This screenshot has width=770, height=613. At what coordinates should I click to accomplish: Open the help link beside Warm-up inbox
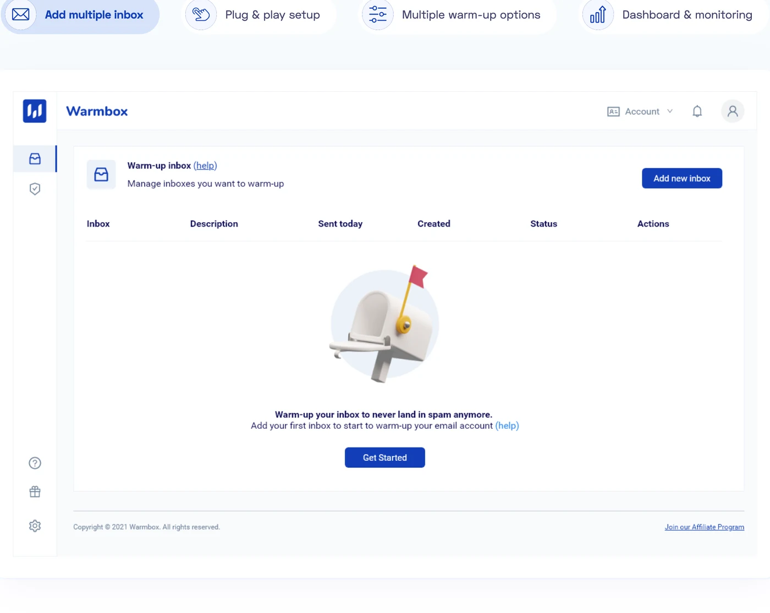(205, 166)
